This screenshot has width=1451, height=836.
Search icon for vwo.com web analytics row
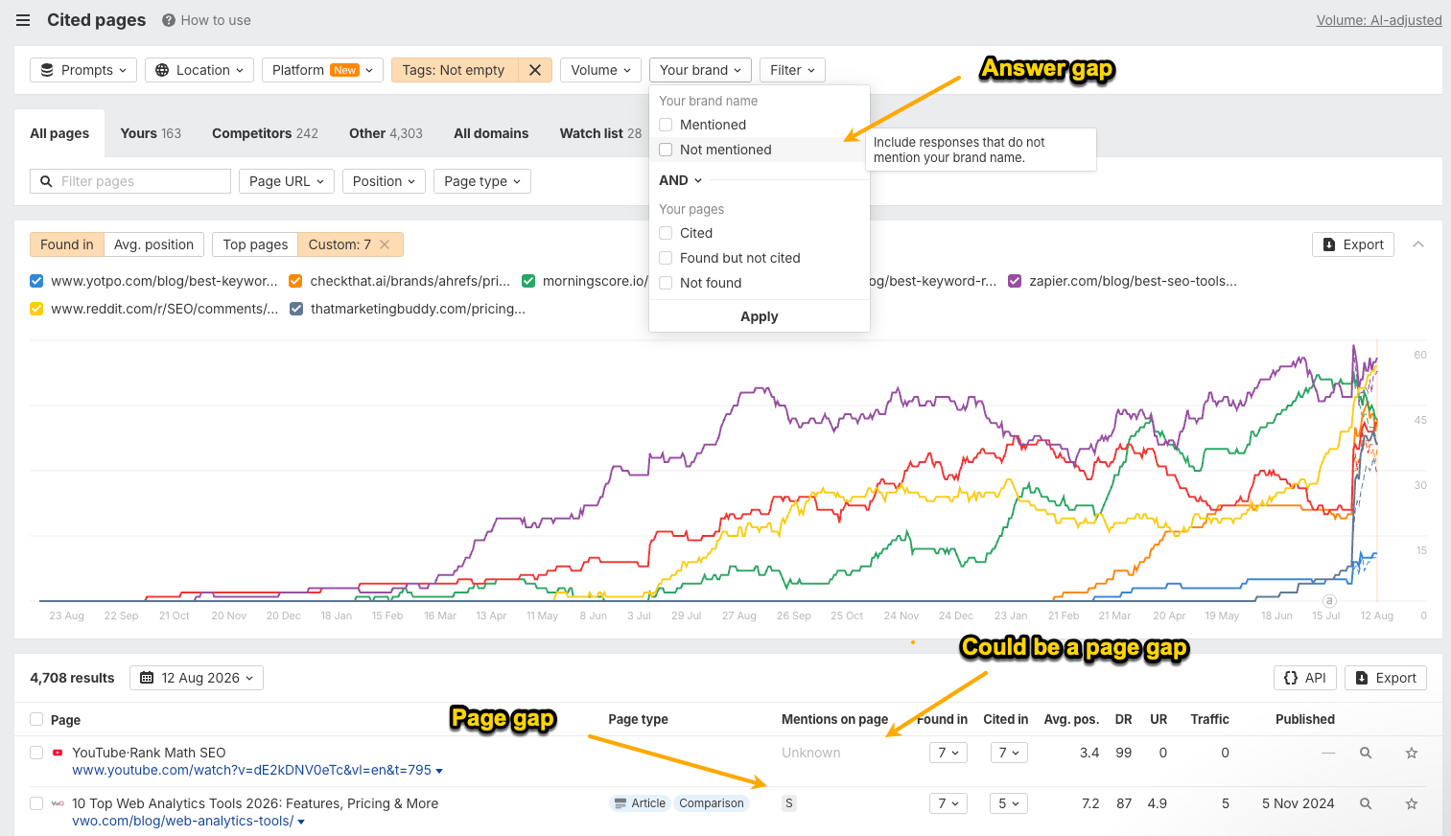pos(1366,803)
